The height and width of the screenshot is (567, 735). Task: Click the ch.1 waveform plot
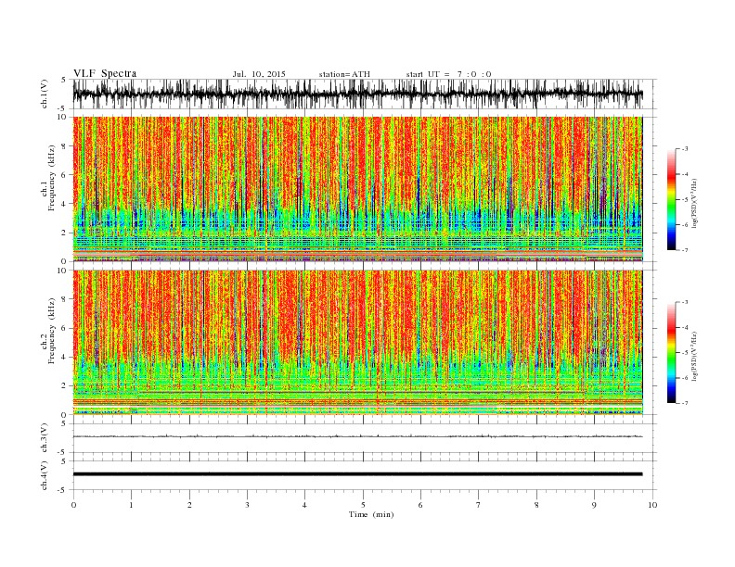pyautogui.click(x=357, y=94)
